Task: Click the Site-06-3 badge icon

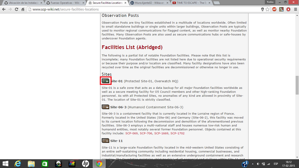Action: coord(106,107)
